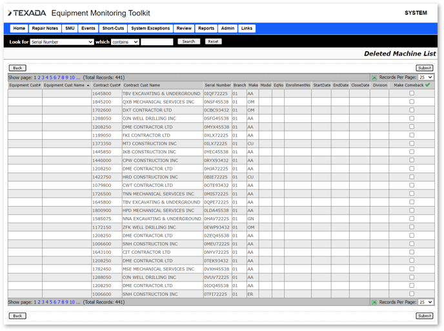This screenshot has width=444, height=331.
Task: Click the bottom Excel export icon
Action: coord(374,302)
